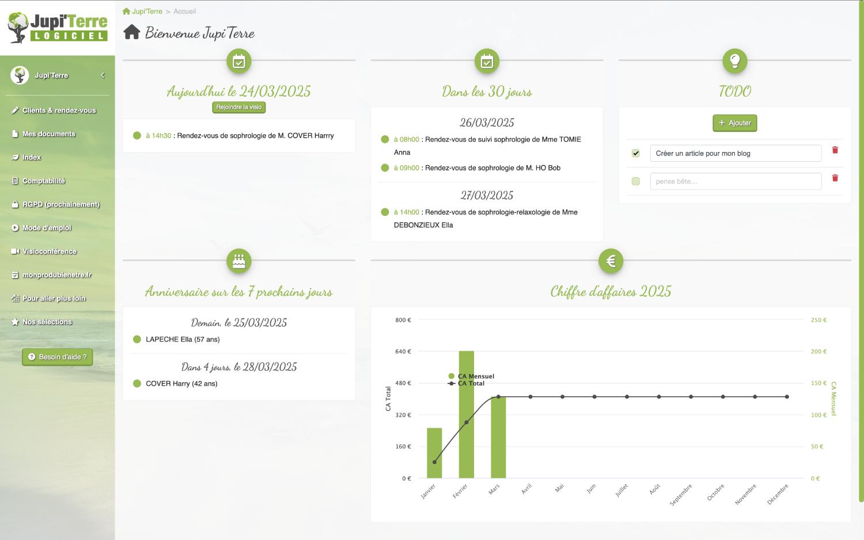Click the home icon in the breadcrumb
Screen dimensions: 864x540
tap(126, 12)
